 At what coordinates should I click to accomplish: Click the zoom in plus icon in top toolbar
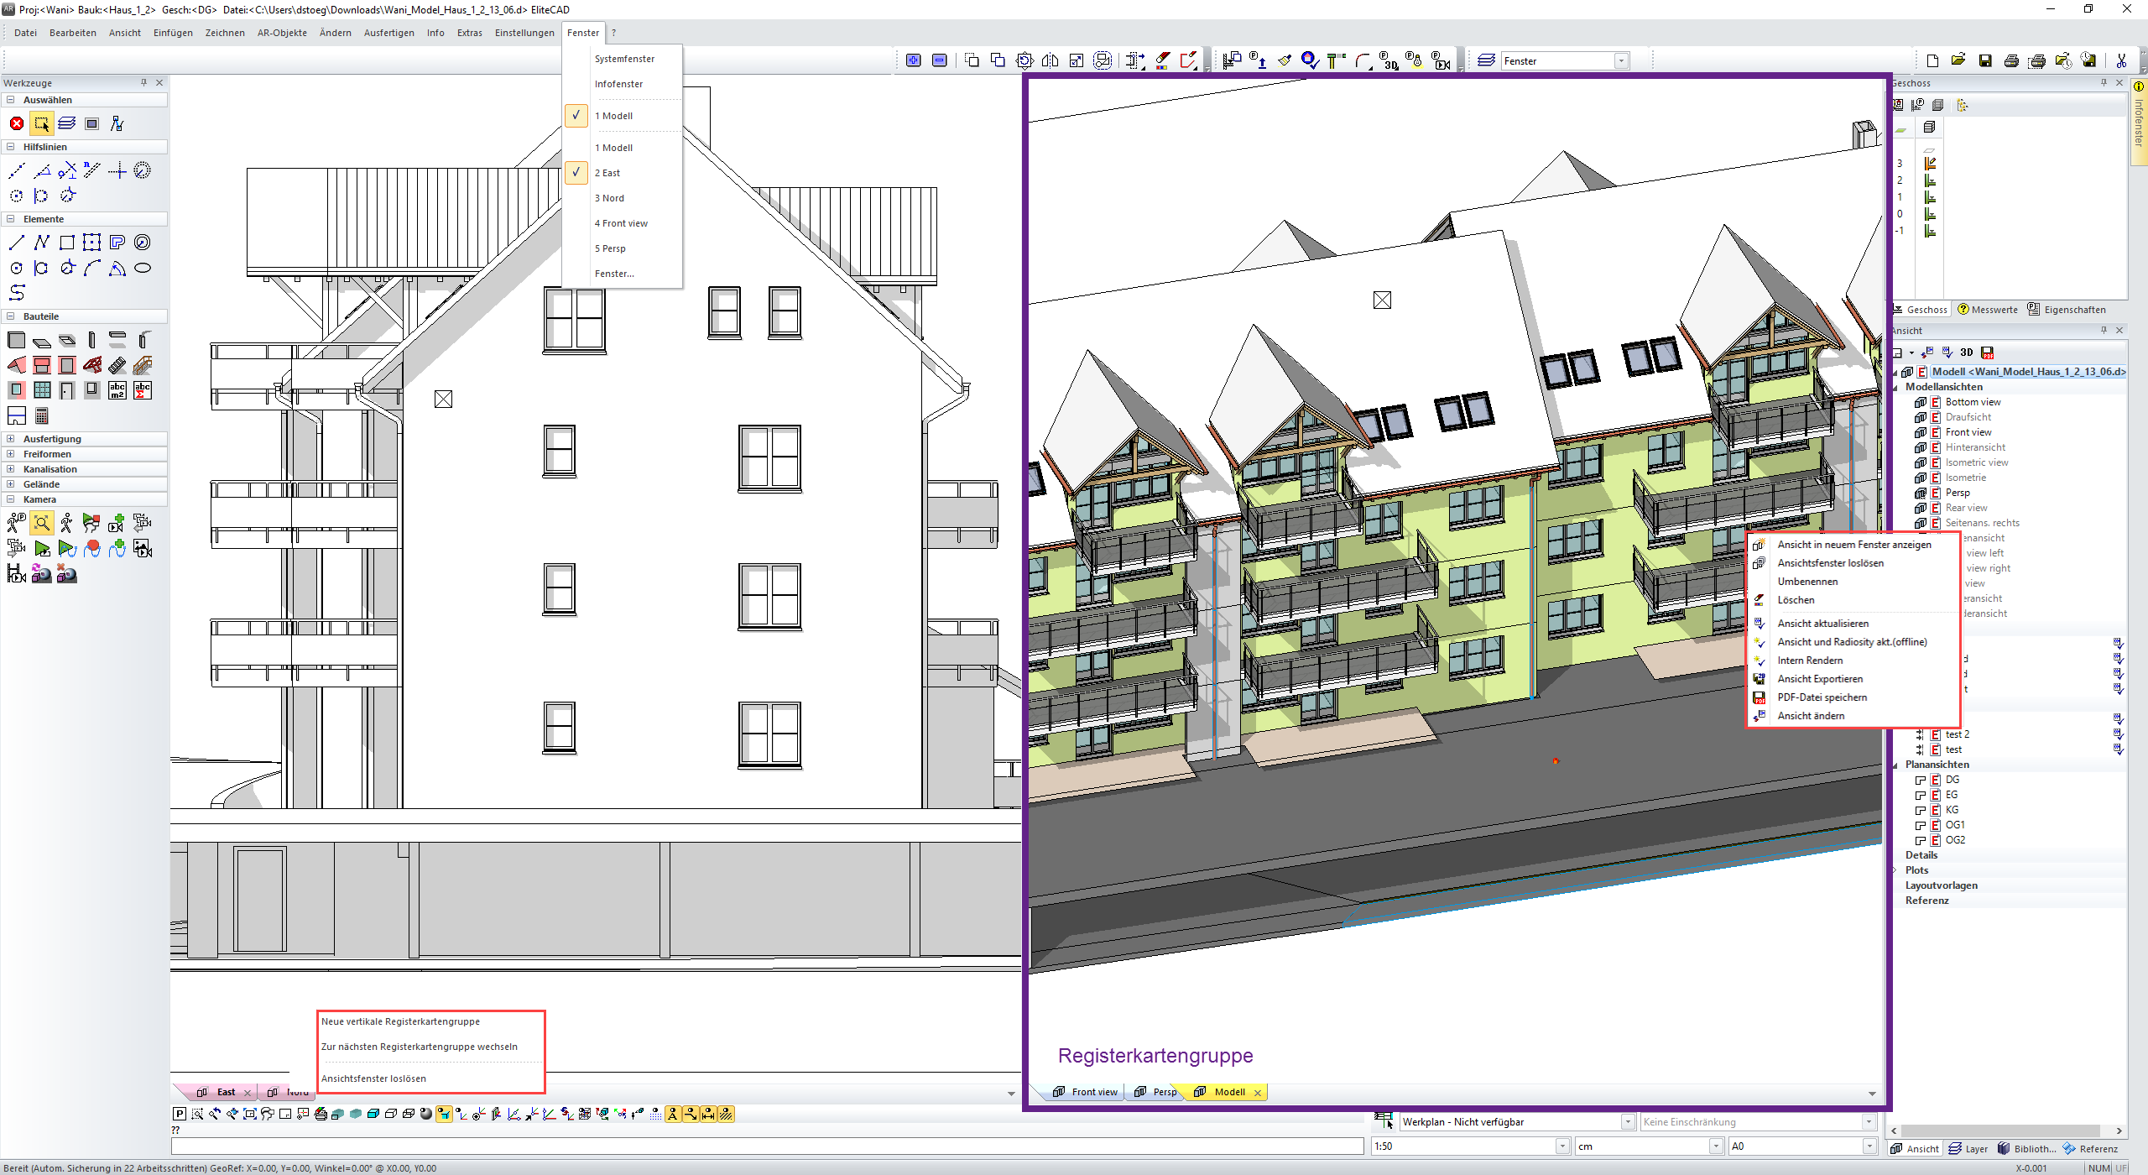coord(914,60)
